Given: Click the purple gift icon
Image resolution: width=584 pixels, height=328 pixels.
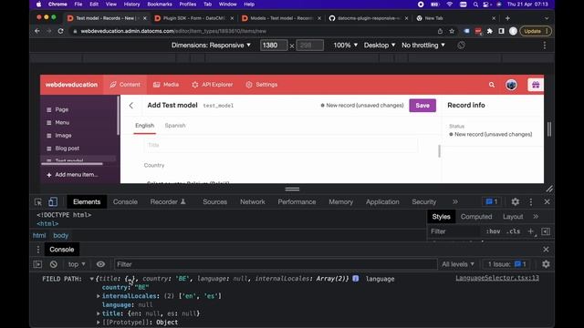Looking at the screenshot, I should click(x=536, y=85).
